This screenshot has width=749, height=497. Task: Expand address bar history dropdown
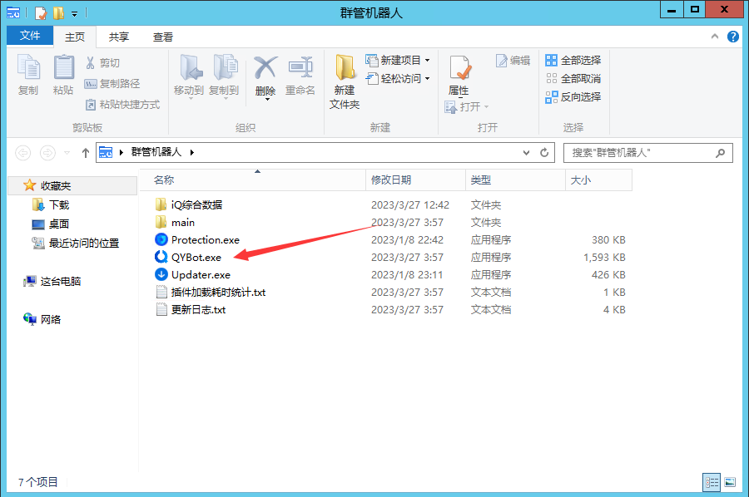[x=526, y=153]
